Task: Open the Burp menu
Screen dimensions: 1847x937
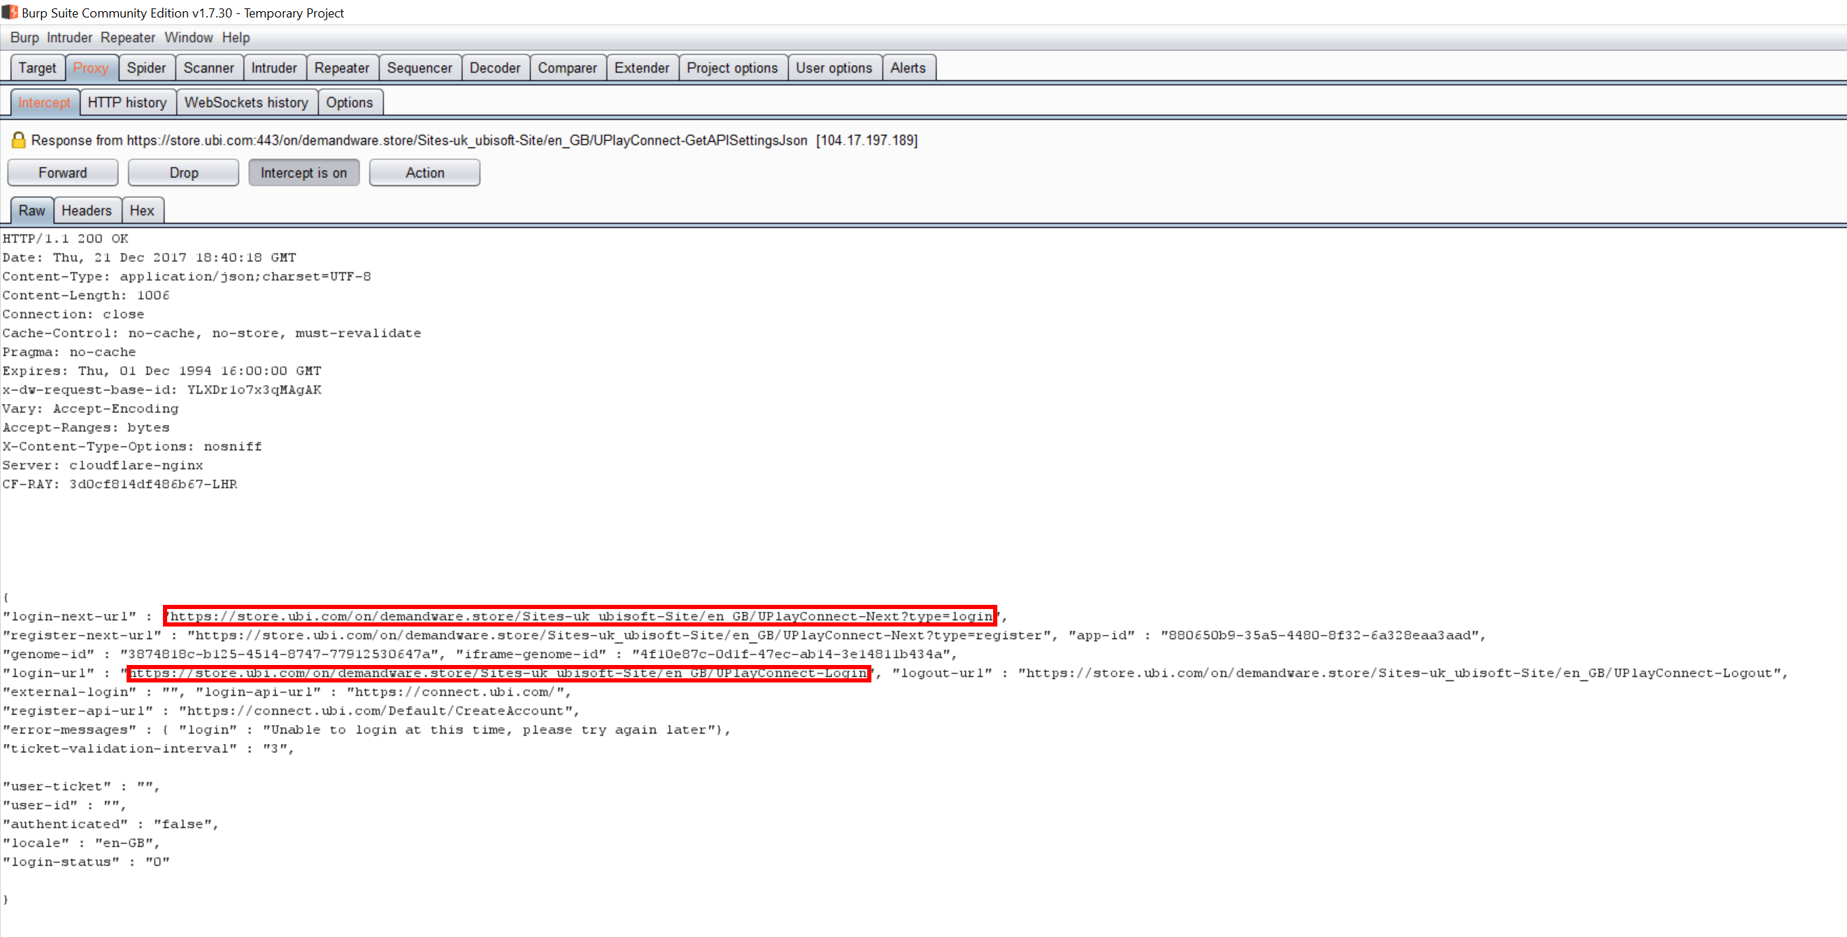Action: click(x=24, y=37)
